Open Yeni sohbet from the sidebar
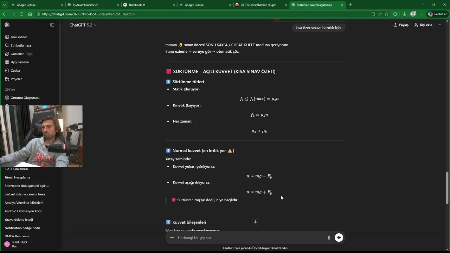Screen dimensions: 450x253 click(19, 37)
